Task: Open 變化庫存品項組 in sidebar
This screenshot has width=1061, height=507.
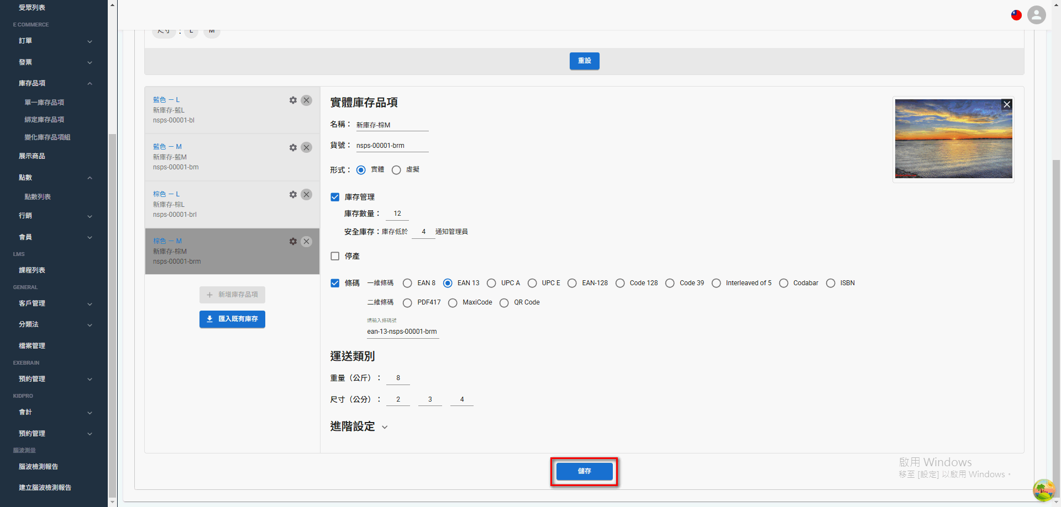Action: [48, 137]
